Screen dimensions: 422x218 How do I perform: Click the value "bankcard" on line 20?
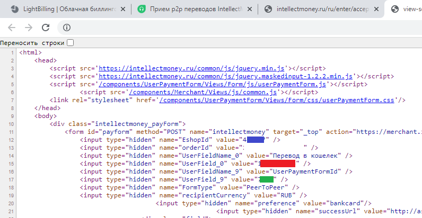345,203
